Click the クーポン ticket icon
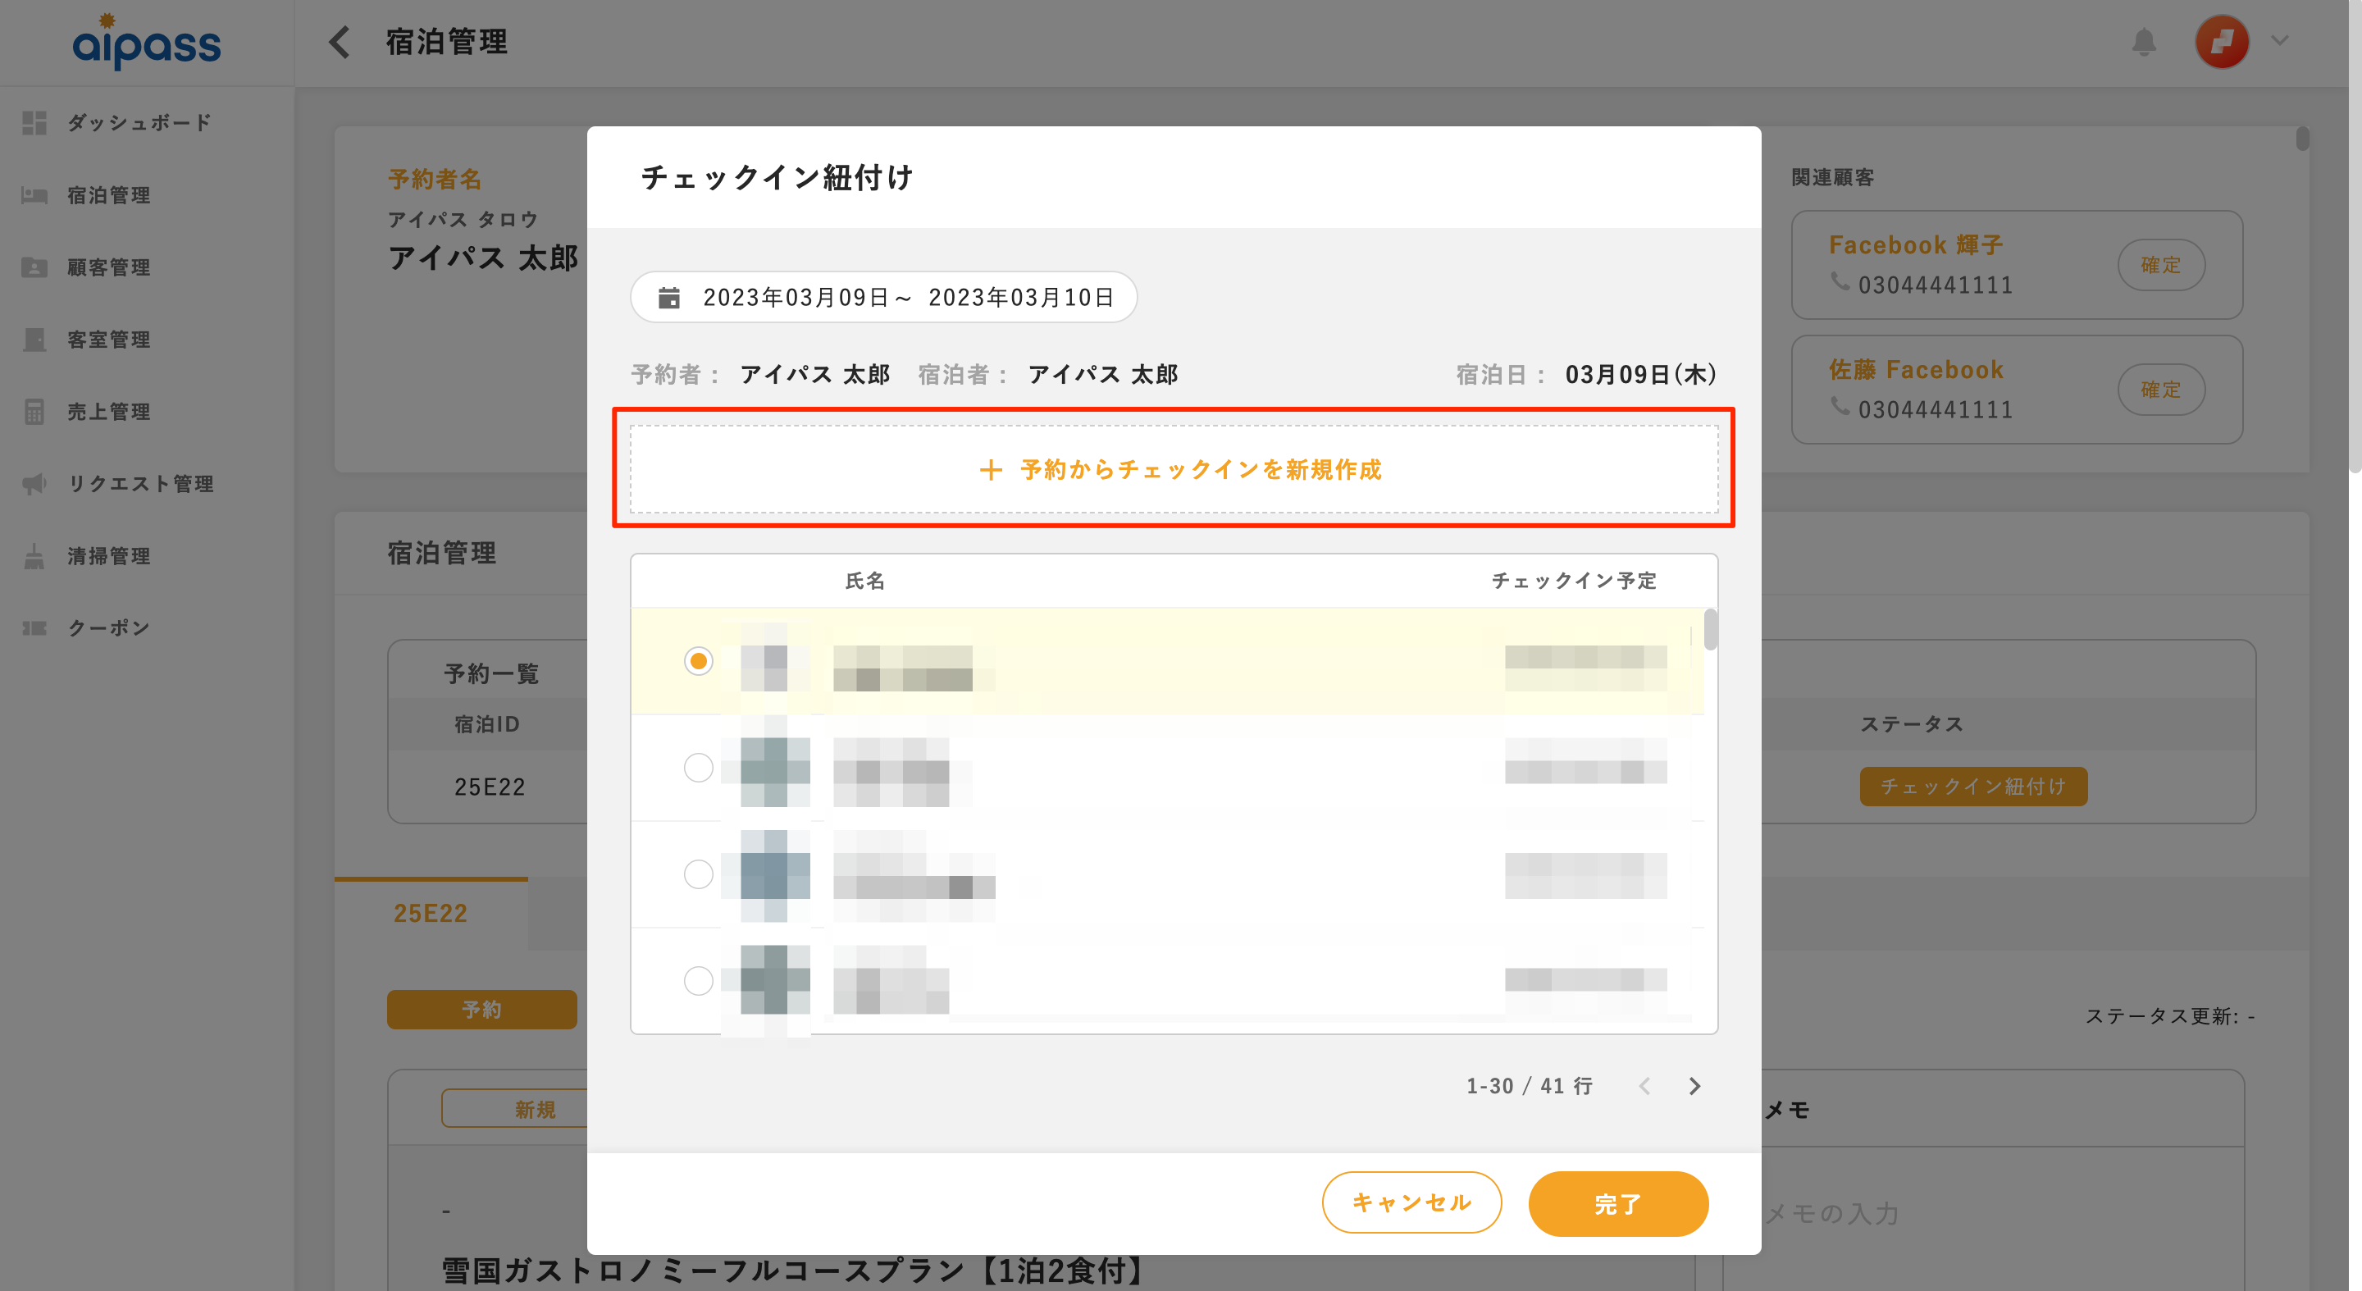Viewport: 2362px width, 1291px height. (x=34, y=627)
